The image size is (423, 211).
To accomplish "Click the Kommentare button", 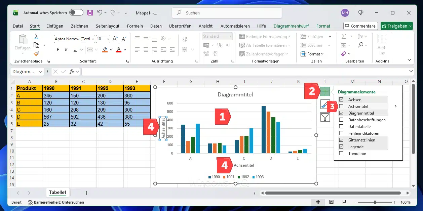I will click(x=360, y=26).
